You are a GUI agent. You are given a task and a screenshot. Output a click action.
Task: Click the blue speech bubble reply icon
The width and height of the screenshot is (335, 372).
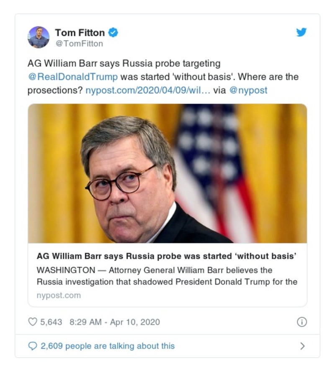33,346
